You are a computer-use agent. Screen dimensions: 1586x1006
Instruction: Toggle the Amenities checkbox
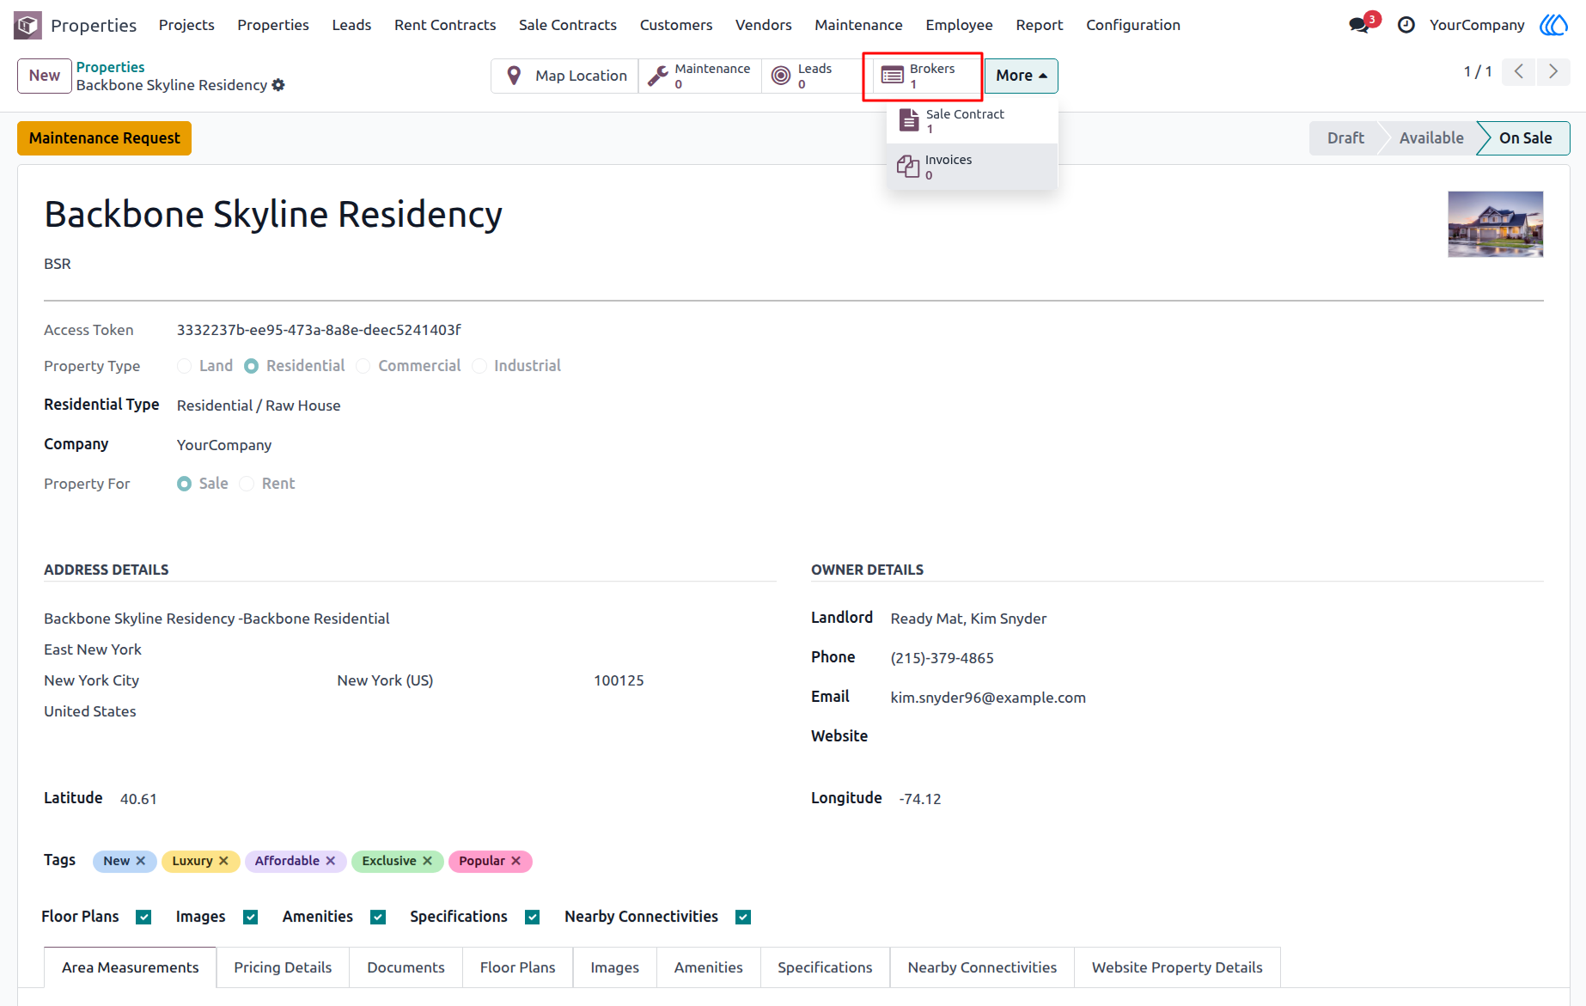(377, 918)
